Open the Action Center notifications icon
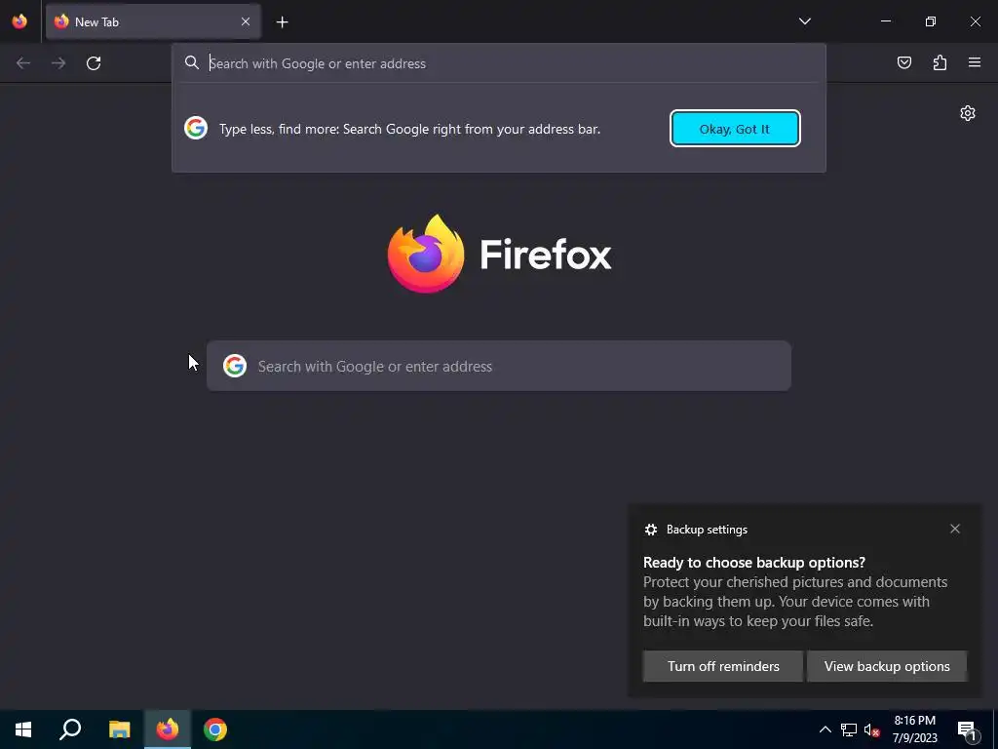The width and height of the screenshot is (998, 749). pyautogui.click(x=967, y=729)
